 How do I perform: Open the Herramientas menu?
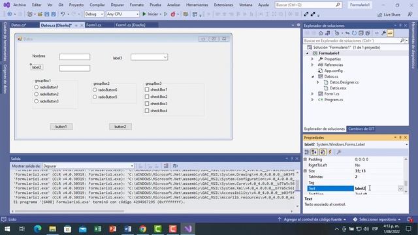197,5
